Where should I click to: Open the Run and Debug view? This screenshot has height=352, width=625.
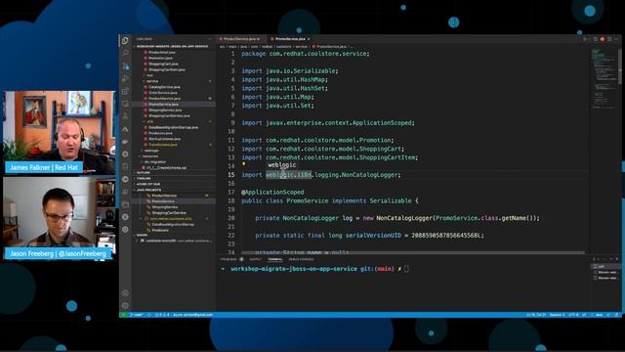tap(125, 78)
